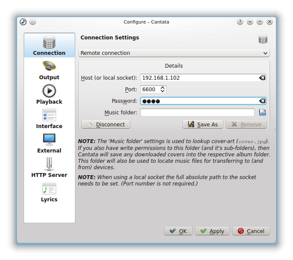Browse for Music folder using folder icon
The height and width of the screenshot is (260, 293).
(x=263, y=112)
